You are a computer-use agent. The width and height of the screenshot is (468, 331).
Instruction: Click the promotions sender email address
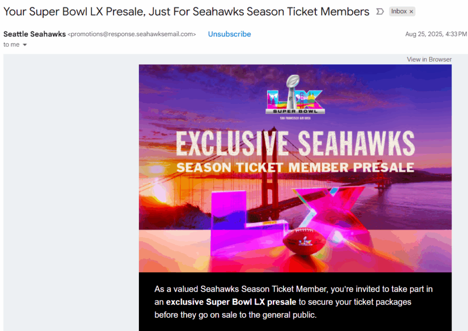pyautogui.click(x=132, y=34)
